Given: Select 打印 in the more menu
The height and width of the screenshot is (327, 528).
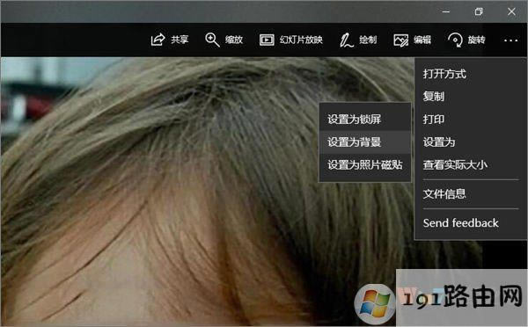Looking at the screenshot, I should (x=470, y=119).
